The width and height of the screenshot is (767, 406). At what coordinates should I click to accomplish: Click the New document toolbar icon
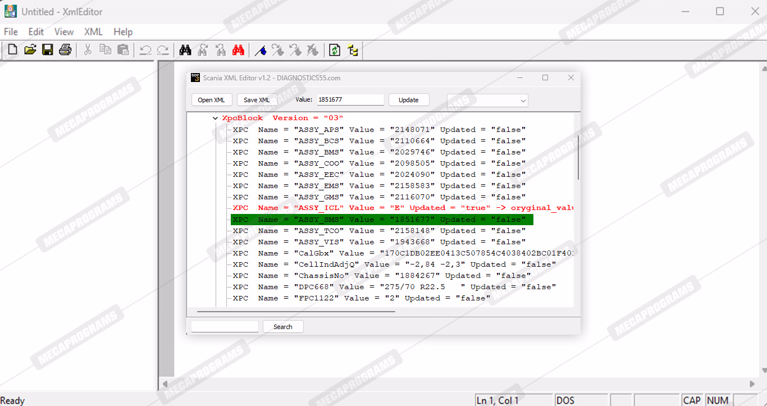(x=12, y=50)
